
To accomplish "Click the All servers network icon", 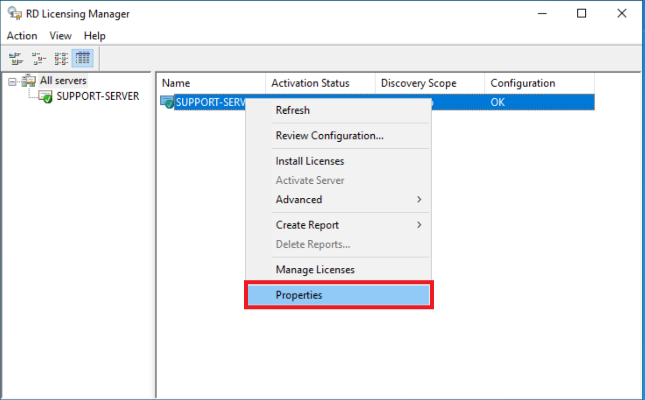I will point(29,81).
